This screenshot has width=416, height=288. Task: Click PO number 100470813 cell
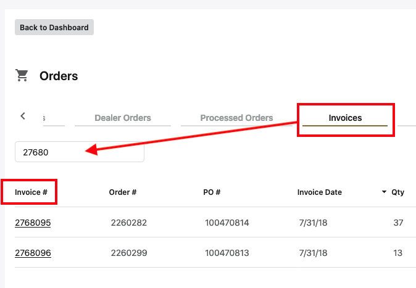[227, 252]
